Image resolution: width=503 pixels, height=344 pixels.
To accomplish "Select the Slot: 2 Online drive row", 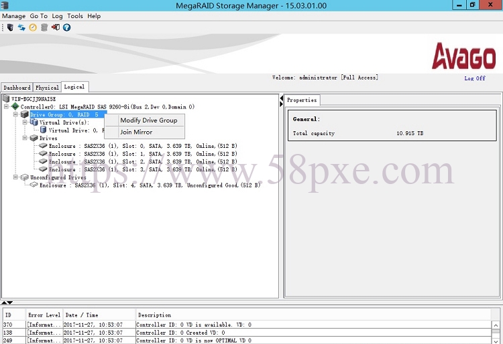I will pyautogui.click(x=143, y=161).
